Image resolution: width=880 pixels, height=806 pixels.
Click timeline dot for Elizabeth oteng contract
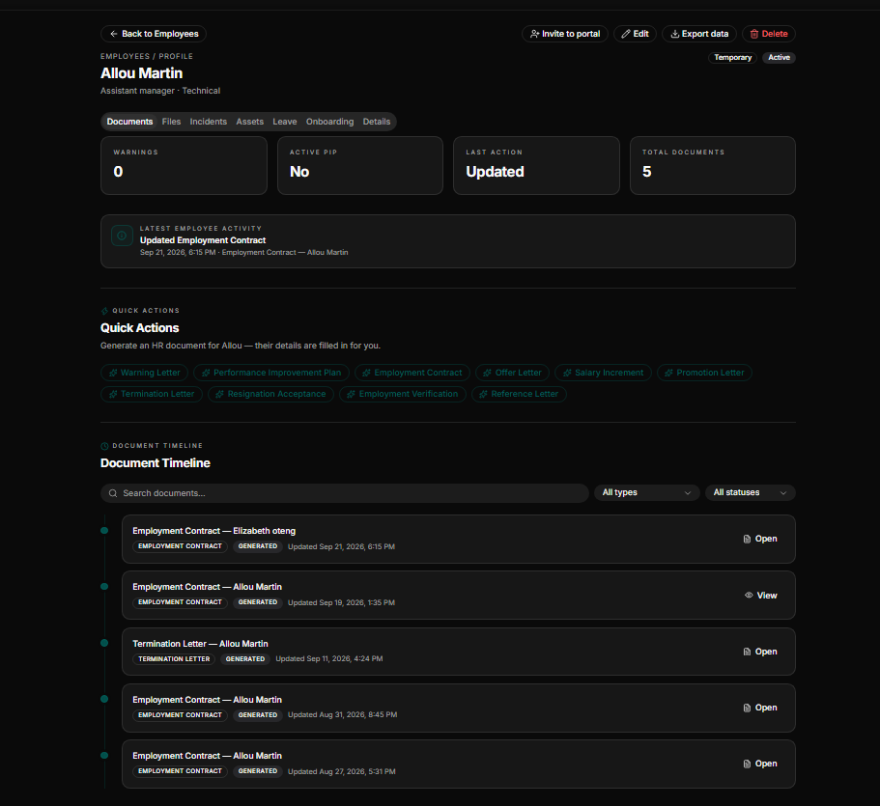click(x=104, y=531)
